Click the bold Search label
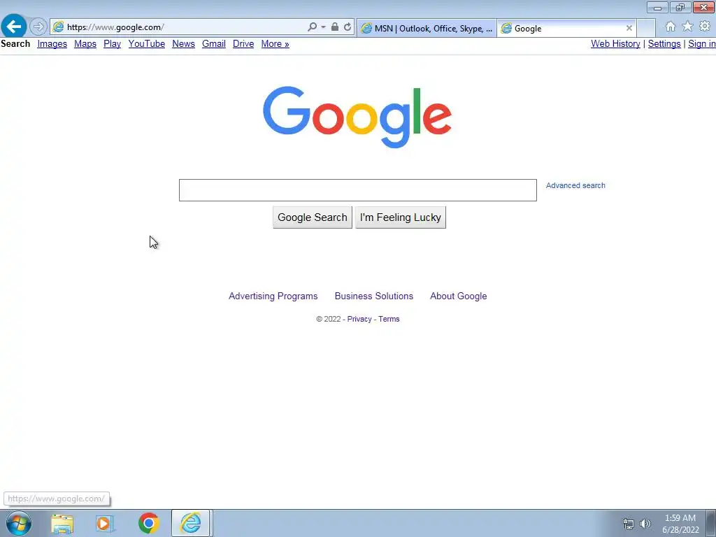 pyautogui.click(x=15, y=44)
